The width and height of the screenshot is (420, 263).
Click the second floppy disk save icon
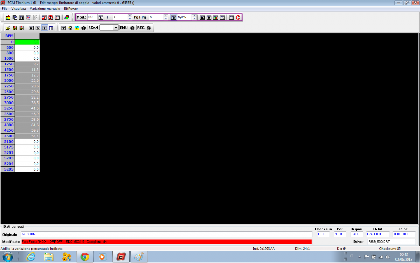tap(21, 28)
